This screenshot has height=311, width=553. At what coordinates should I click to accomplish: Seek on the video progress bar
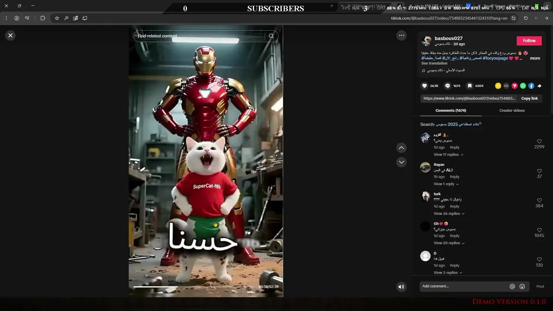point(194,287)
